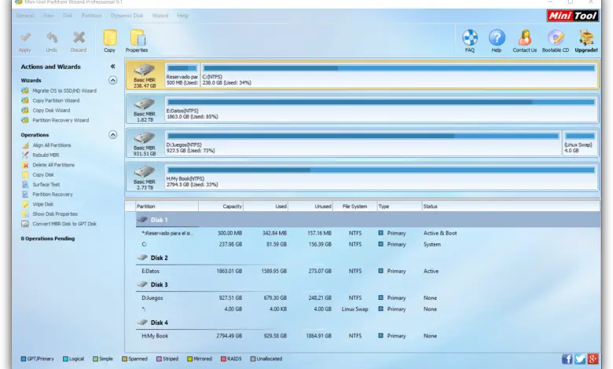
Task: Click the Undo arrow icon
Action: point(52,38)
